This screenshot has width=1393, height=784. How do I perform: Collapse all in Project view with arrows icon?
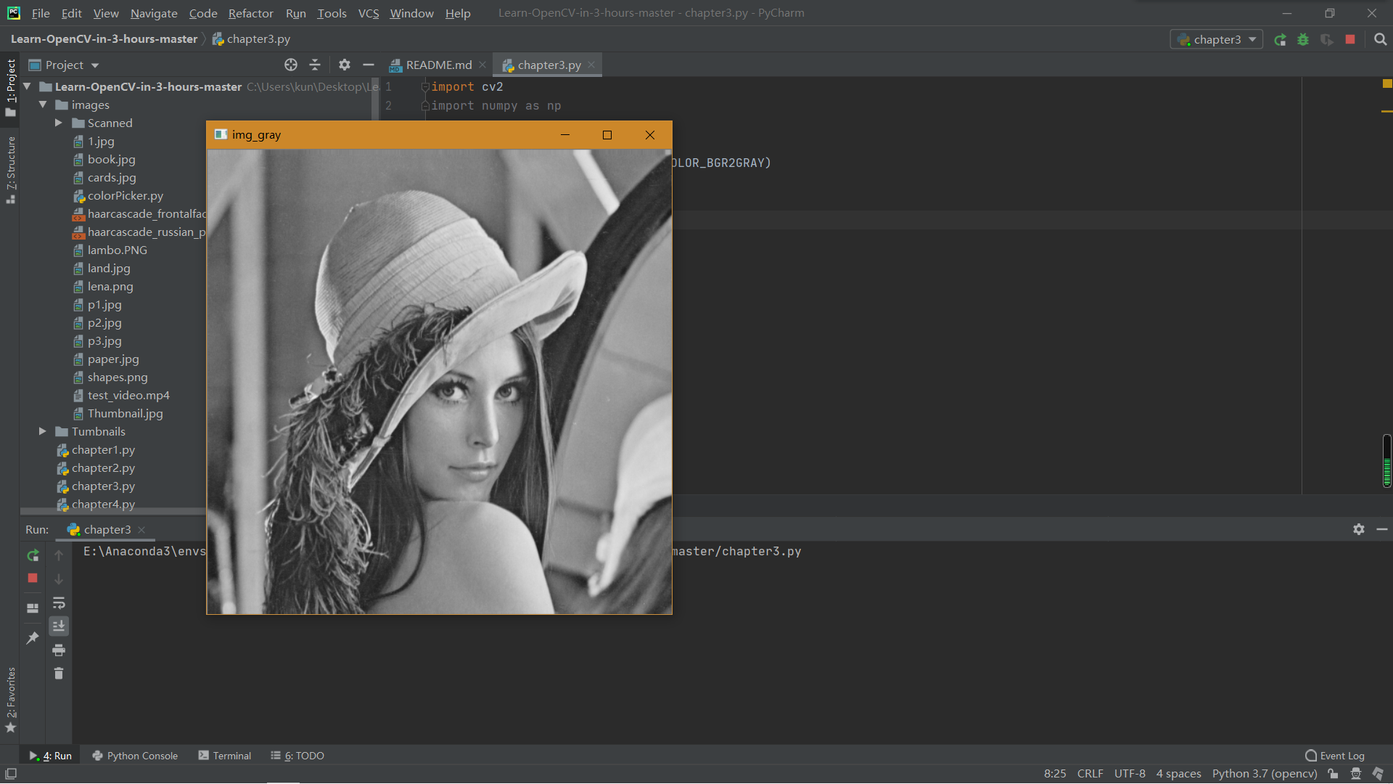pyautogui.click(x=315, y=65)
